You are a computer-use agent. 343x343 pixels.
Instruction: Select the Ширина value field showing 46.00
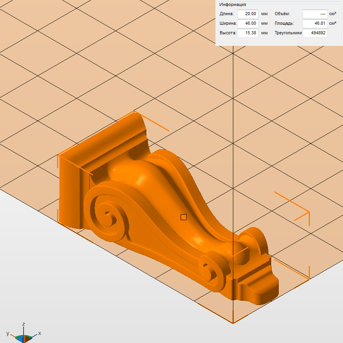click(x=248, y=23)
